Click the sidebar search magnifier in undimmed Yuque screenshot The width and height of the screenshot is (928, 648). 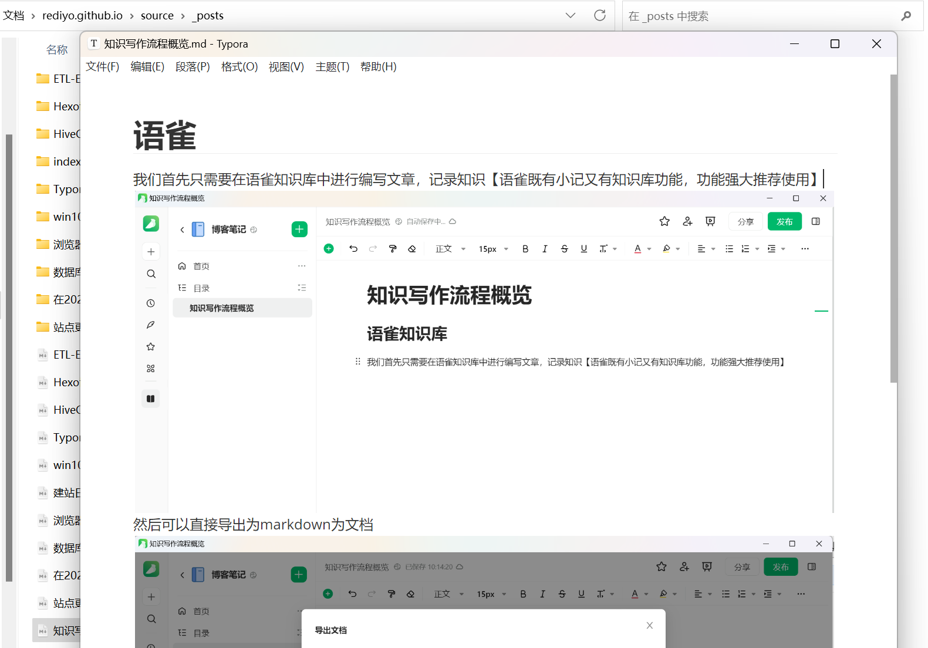(x=151, y=274)
